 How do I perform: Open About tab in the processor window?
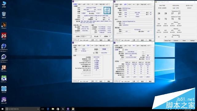click(x=107, y=4)
